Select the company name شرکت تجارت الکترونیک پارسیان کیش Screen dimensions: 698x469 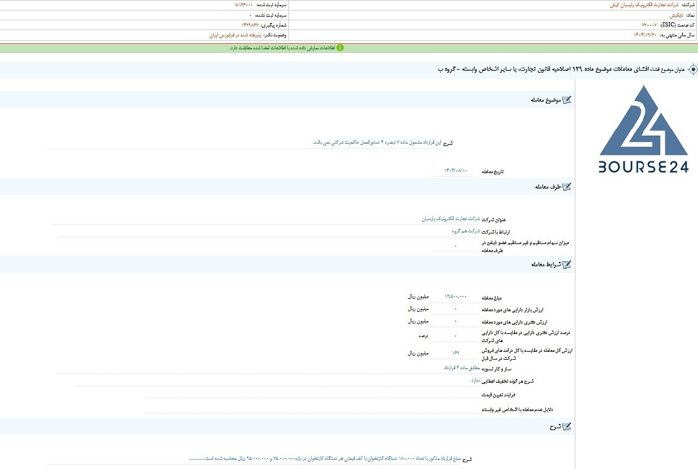tap(644, 5)
